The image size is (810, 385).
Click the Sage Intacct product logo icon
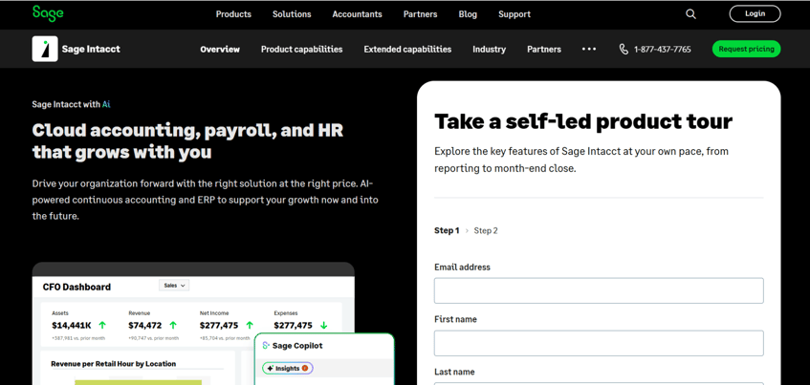tap(45, 49)
